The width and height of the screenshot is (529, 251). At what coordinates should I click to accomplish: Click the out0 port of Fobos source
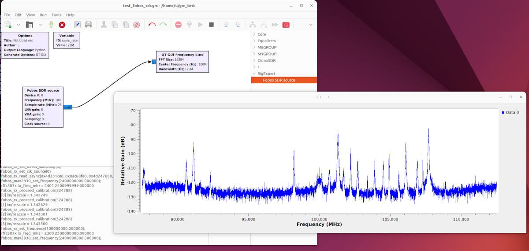tap(68, 107)
